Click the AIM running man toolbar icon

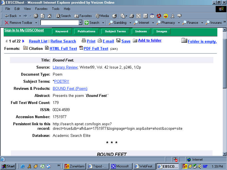[x=173, y=16]
